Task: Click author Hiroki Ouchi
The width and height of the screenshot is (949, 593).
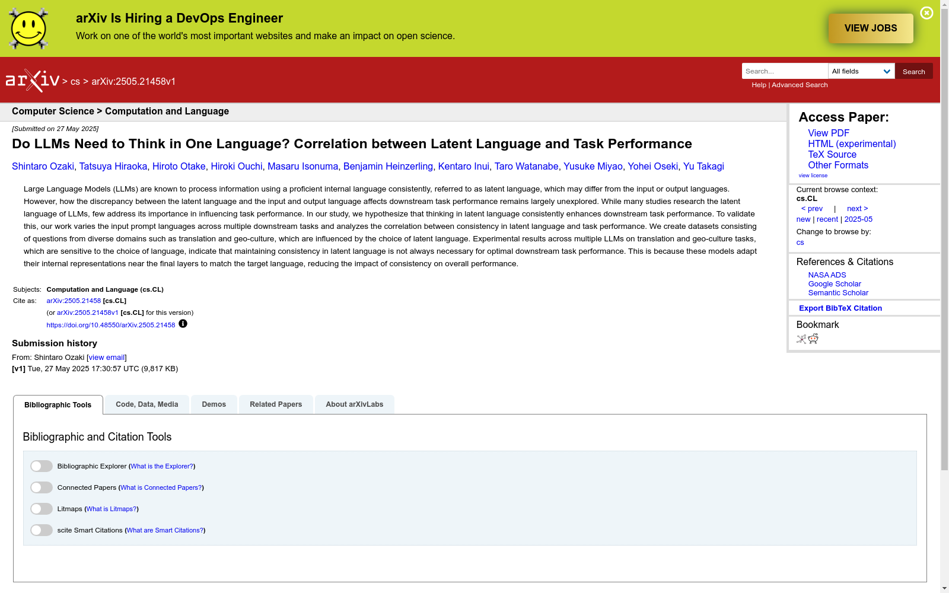Action: click(x=237, y=167)
